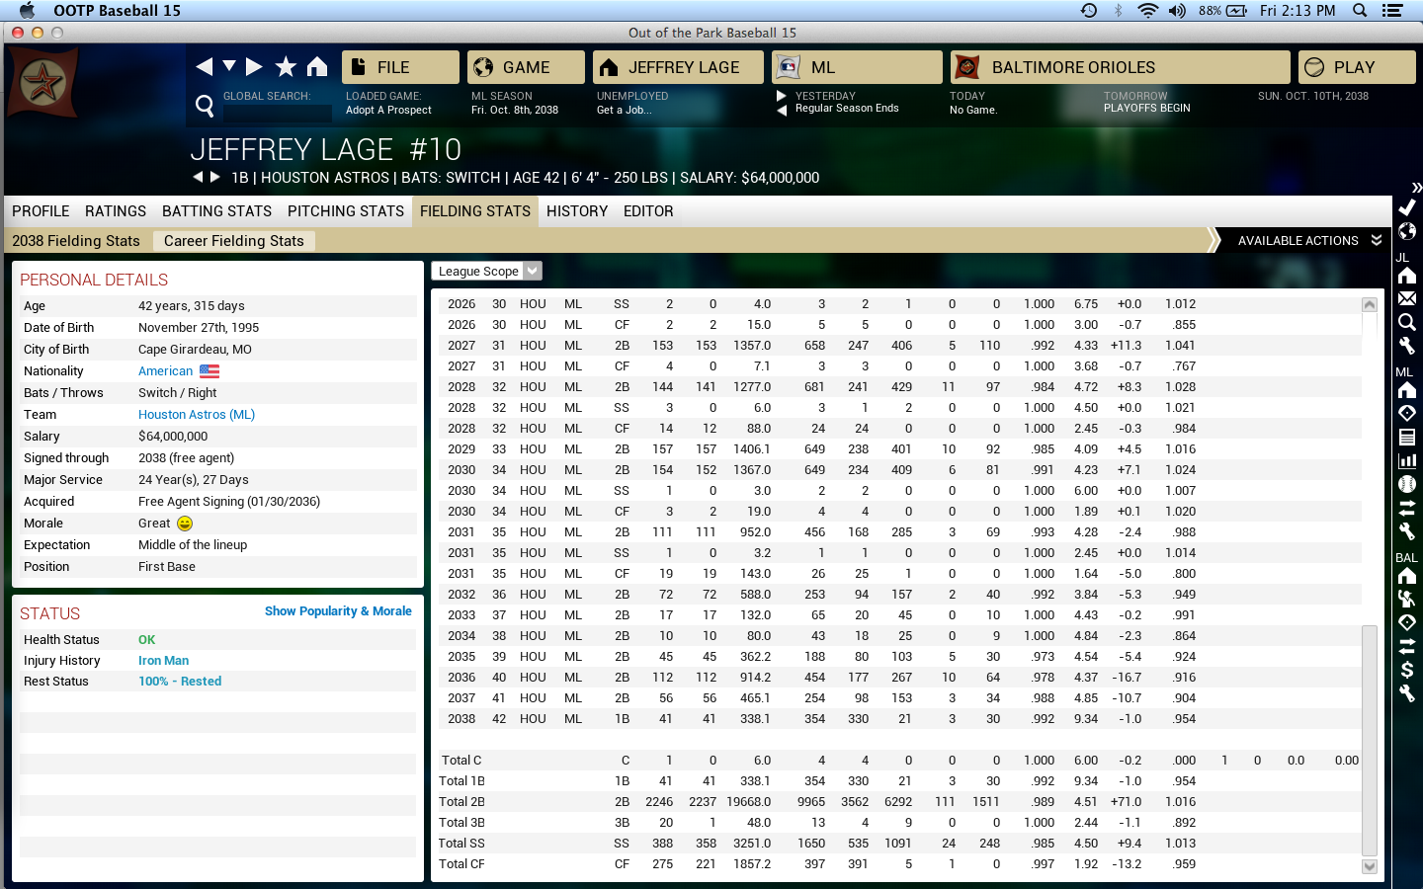1423x889 pixels.
Task: Click the bookmark star icon in navigation bar
Action: click(x=286, y=66)
